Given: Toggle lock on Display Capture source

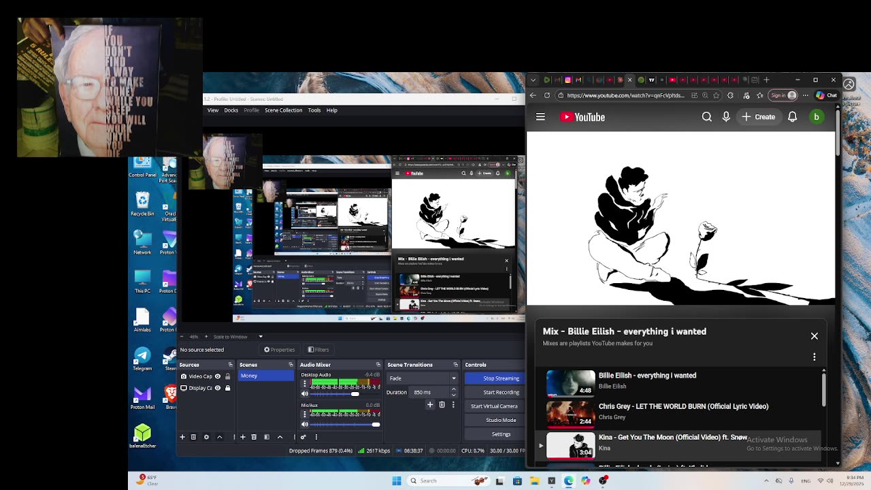Looking at the screenshot, I should [227, 388].
